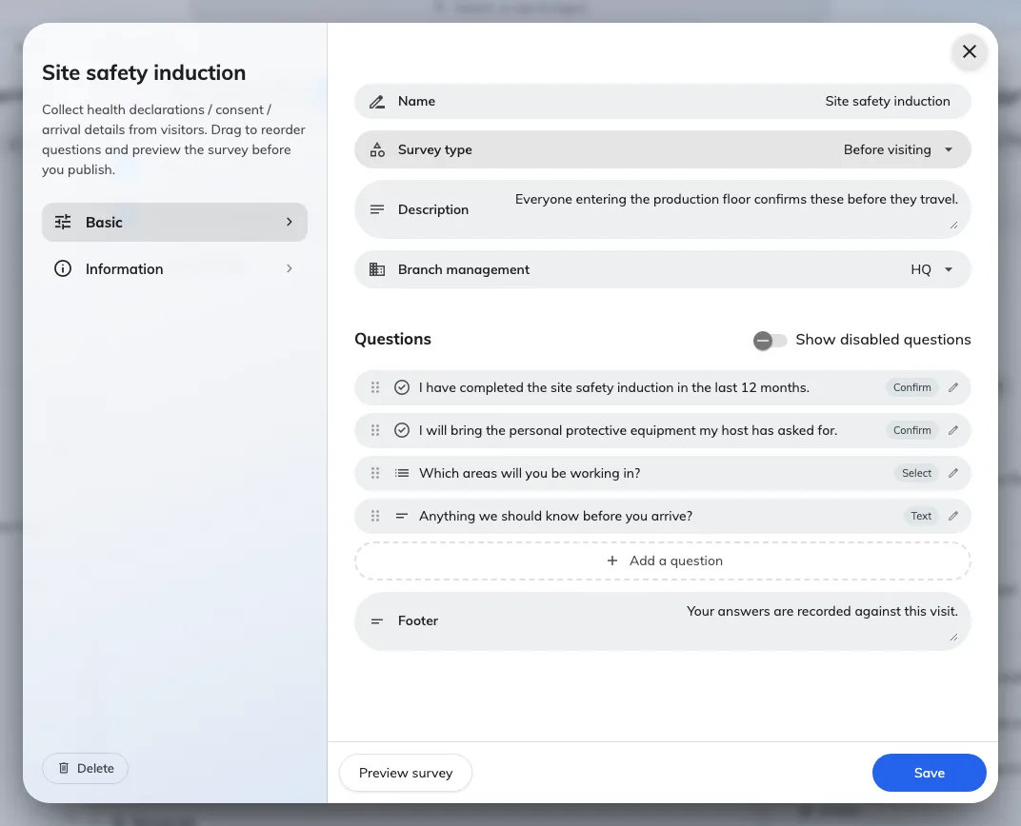Click the Text tag on 'Anything we should know' question
The width and height of the screenshot is (1021, 826).
point(921,516)
